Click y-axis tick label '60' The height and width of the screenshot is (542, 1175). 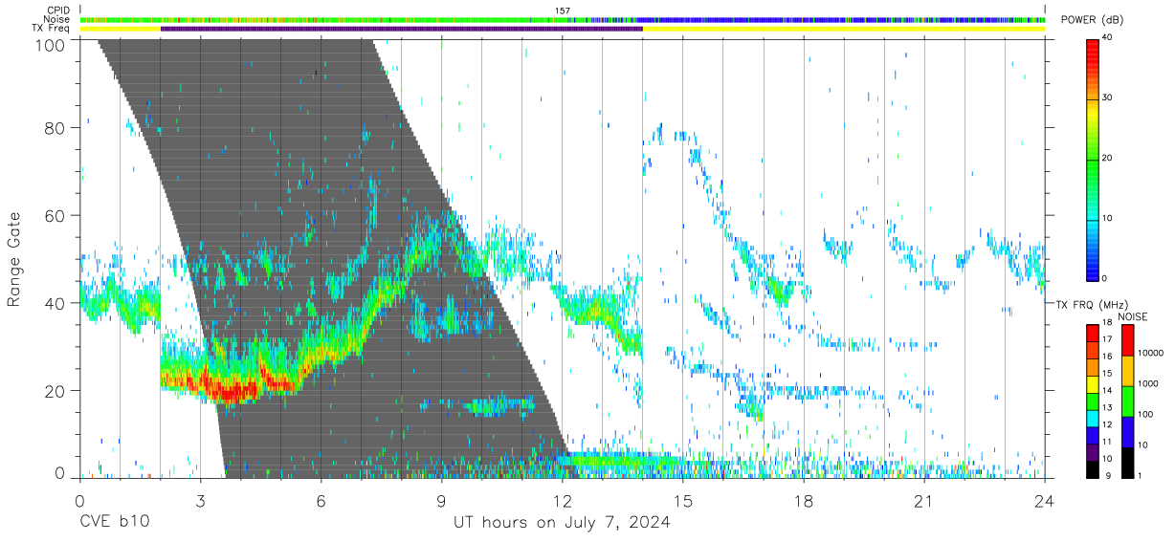[55, 216]
